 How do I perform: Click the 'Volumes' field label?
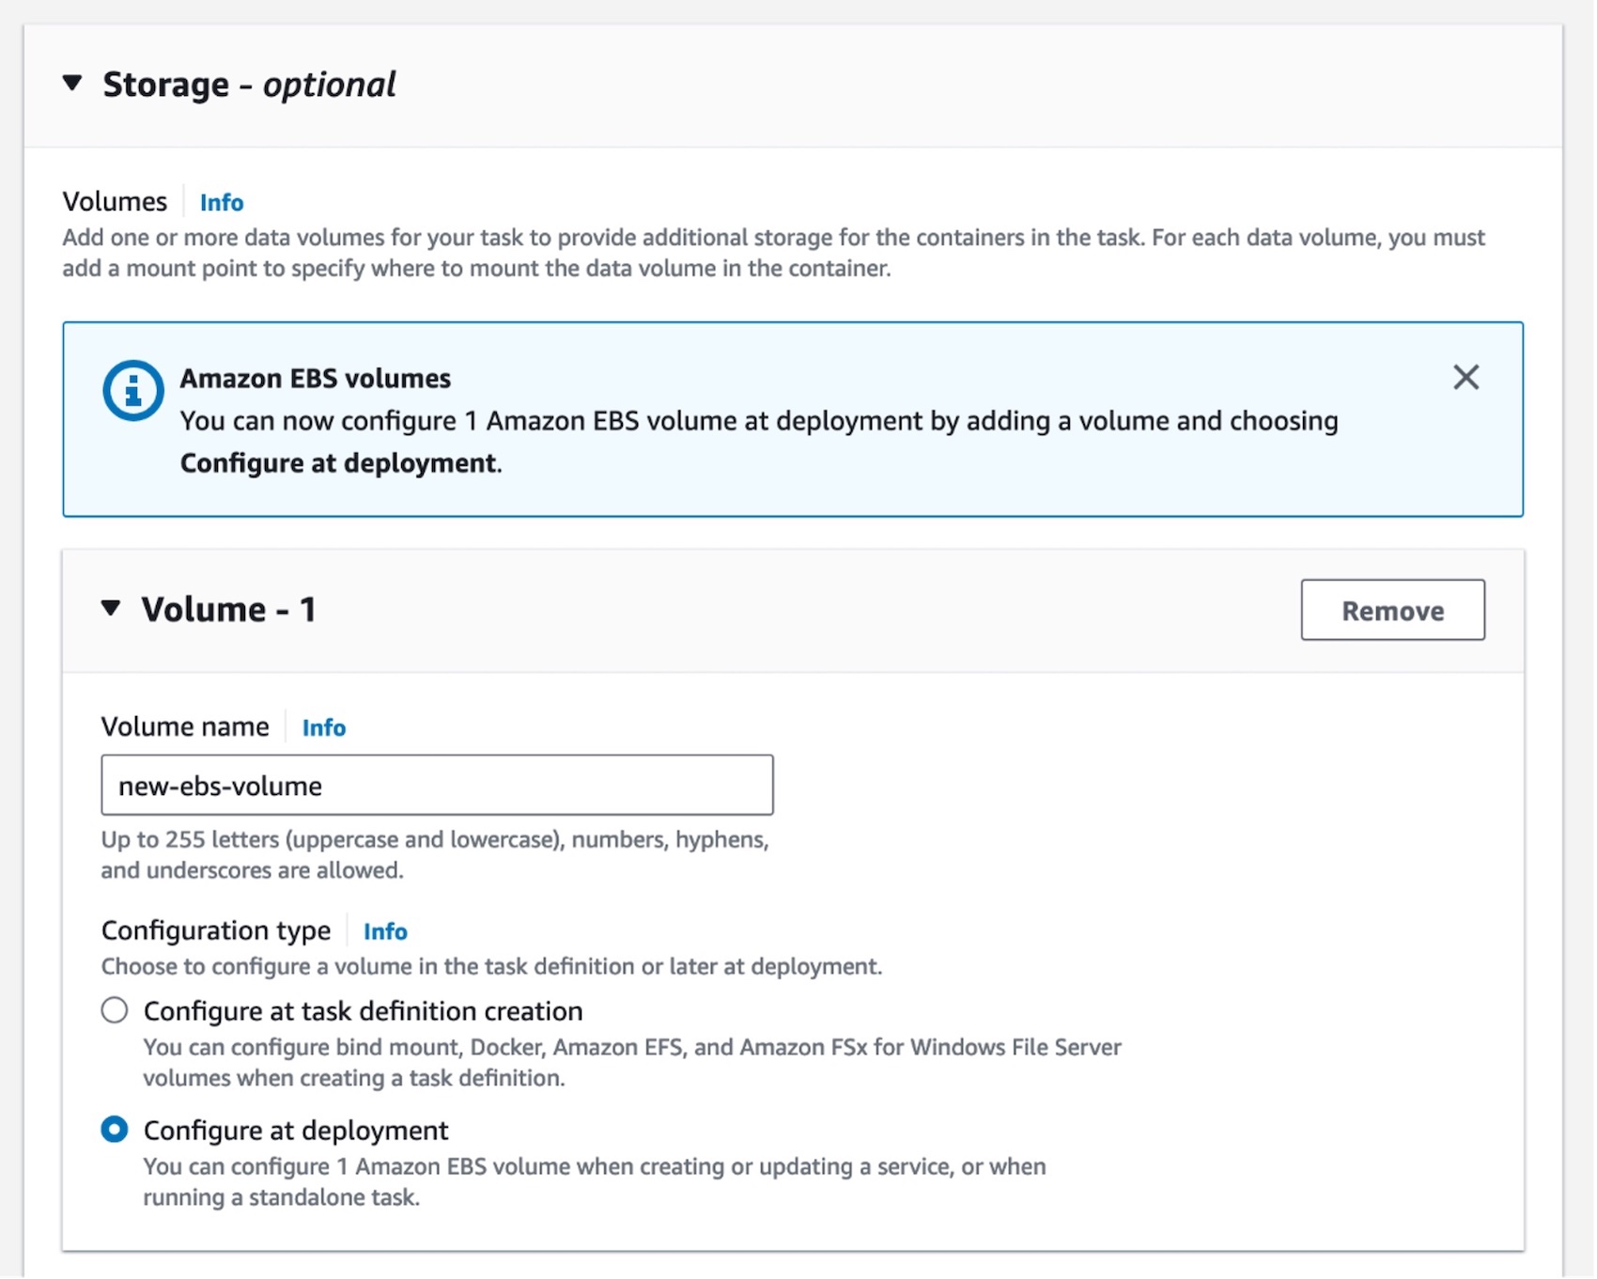[x=115, y=202]
